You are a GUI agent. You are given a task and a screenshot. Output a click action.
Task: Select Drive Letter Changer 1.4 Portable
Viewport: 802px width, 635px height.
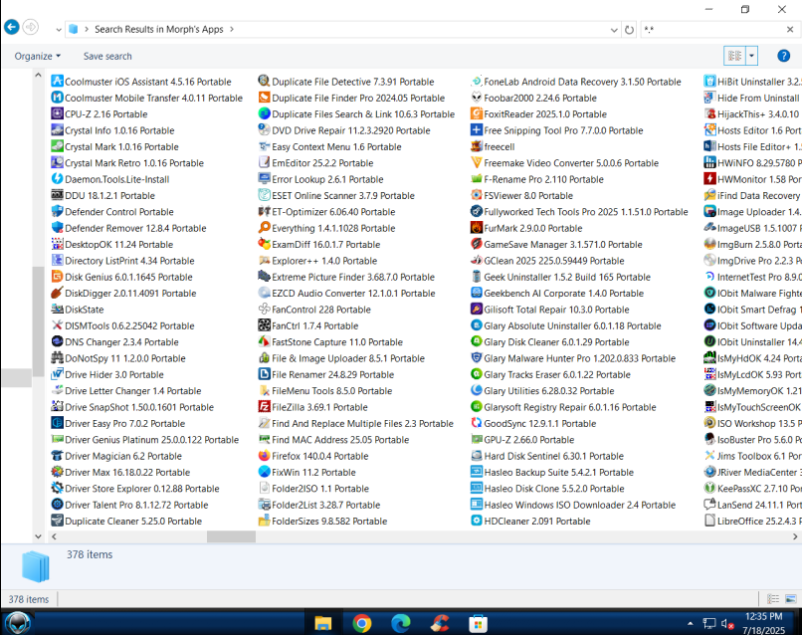point(133,391)
